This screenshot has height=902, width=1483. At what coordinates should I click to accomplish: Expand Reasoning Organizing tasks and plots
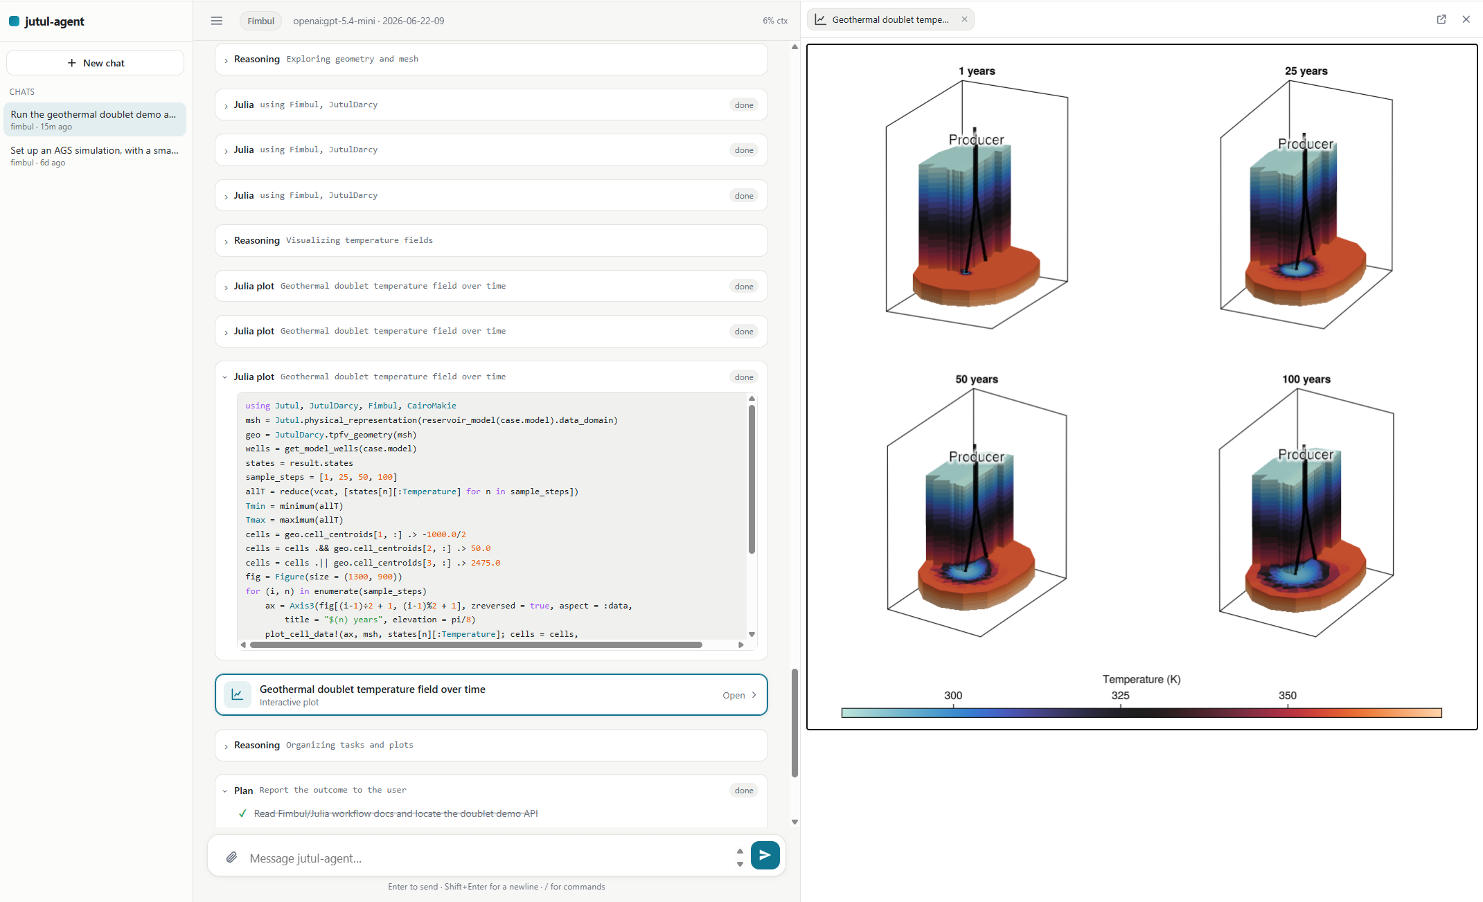click(491, 746)
